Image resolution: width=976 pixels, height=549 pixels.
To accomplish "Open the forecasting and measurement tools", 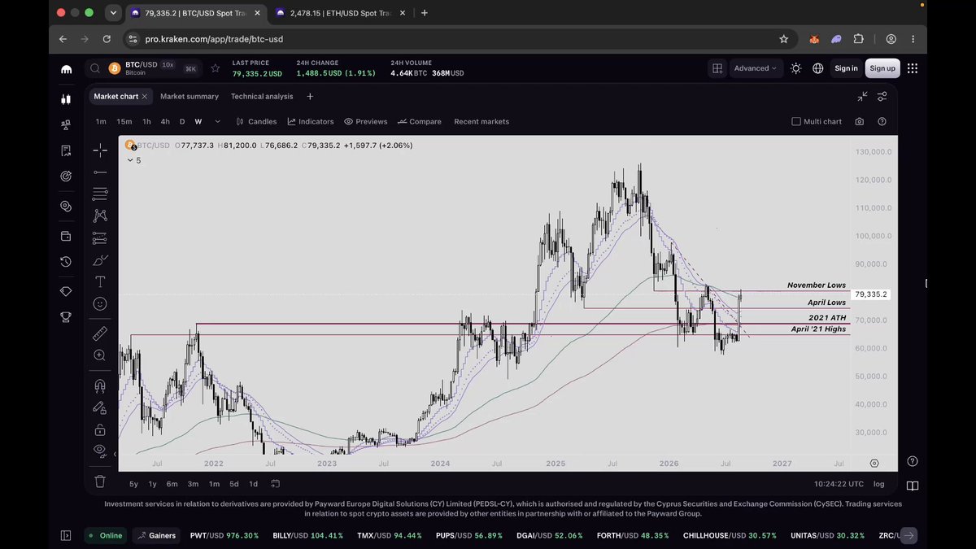I will 100,237.
